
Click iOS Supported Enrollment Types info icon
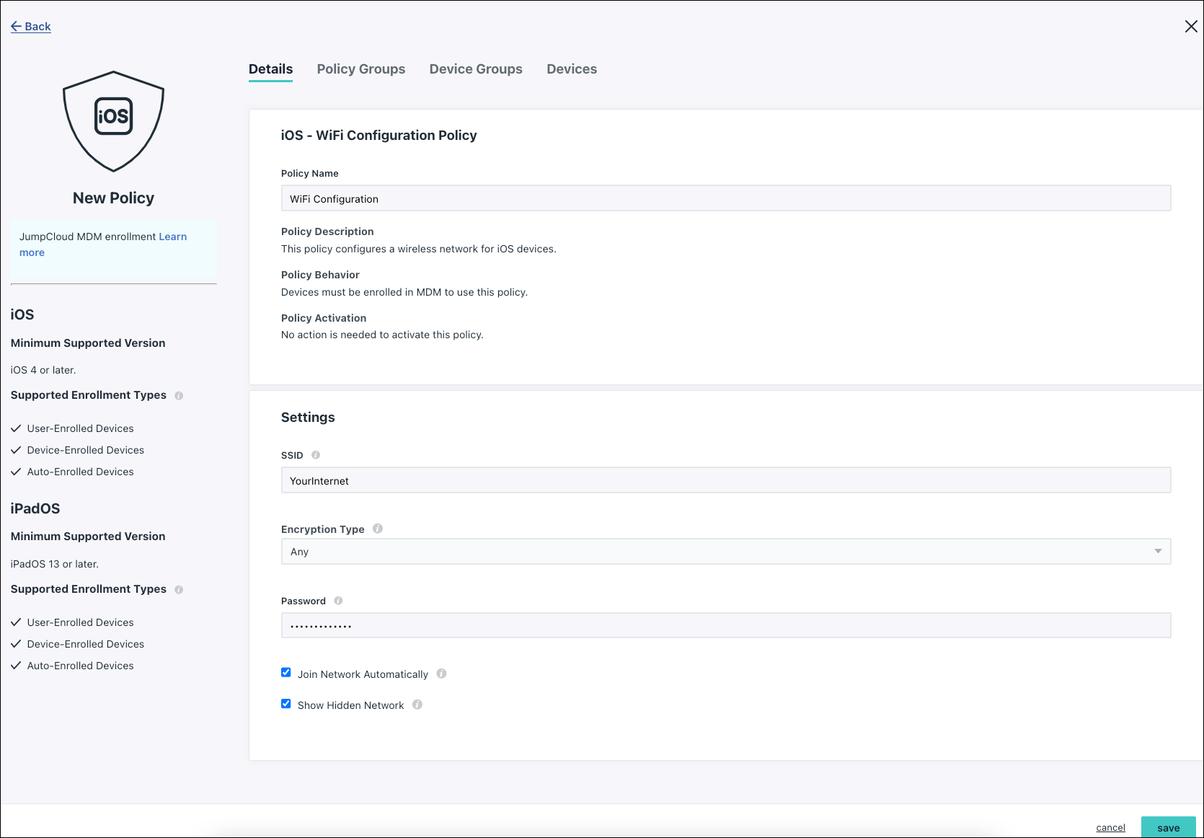click(x=179, y=396)
